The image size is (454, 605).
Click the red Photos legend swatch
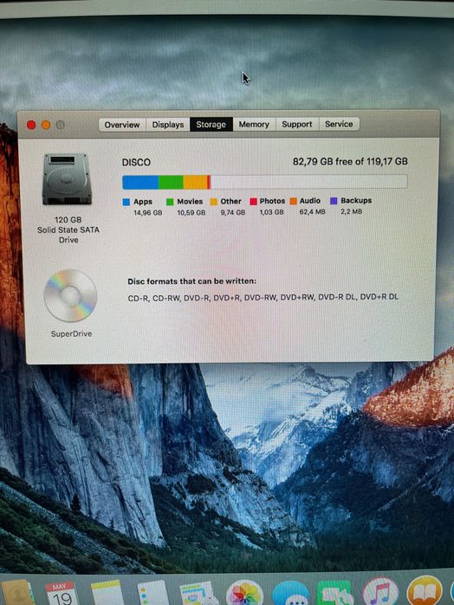coord(254,201)
